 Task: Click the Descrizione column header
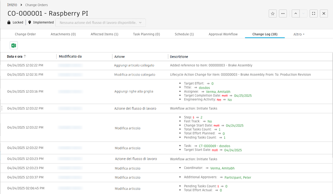pos(179,57)
